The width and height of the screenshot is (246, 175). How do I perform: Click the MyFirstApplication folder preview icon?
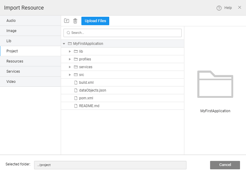[215, 84]
